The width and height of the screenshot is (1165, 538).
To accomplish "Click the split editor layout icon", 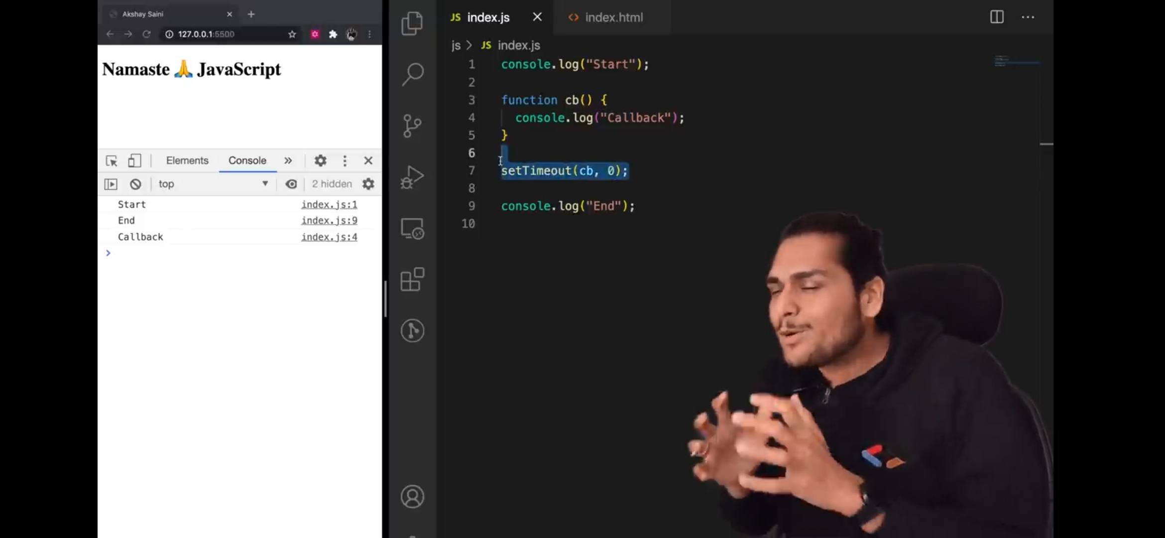I will click(997, 17).
